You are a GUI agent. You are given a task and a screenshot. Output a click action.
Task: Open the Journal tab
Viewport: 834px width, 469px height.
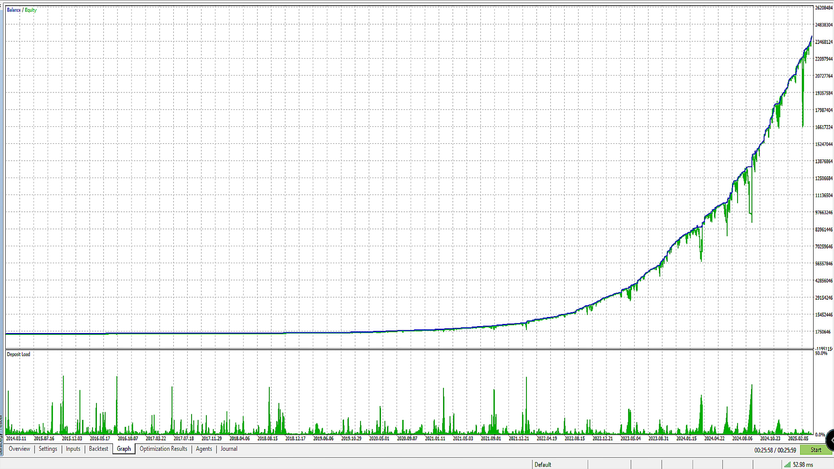(229, 449)
